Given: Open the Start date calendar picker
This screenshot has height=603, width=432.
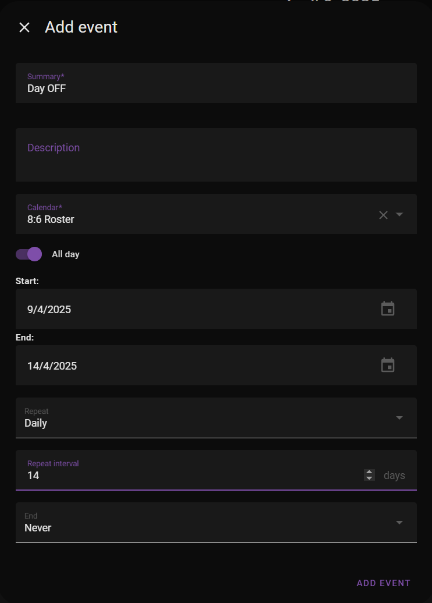Looking at the screenshot, I should pyautogui.click(x=388, y=308).
